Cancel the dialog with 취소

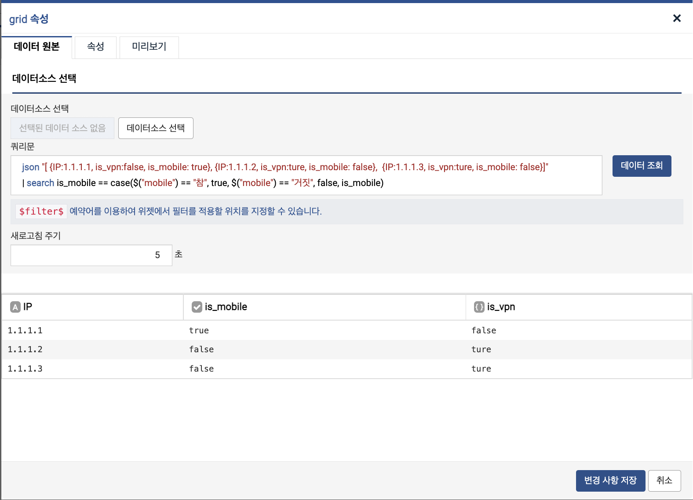tap(664, 480)
